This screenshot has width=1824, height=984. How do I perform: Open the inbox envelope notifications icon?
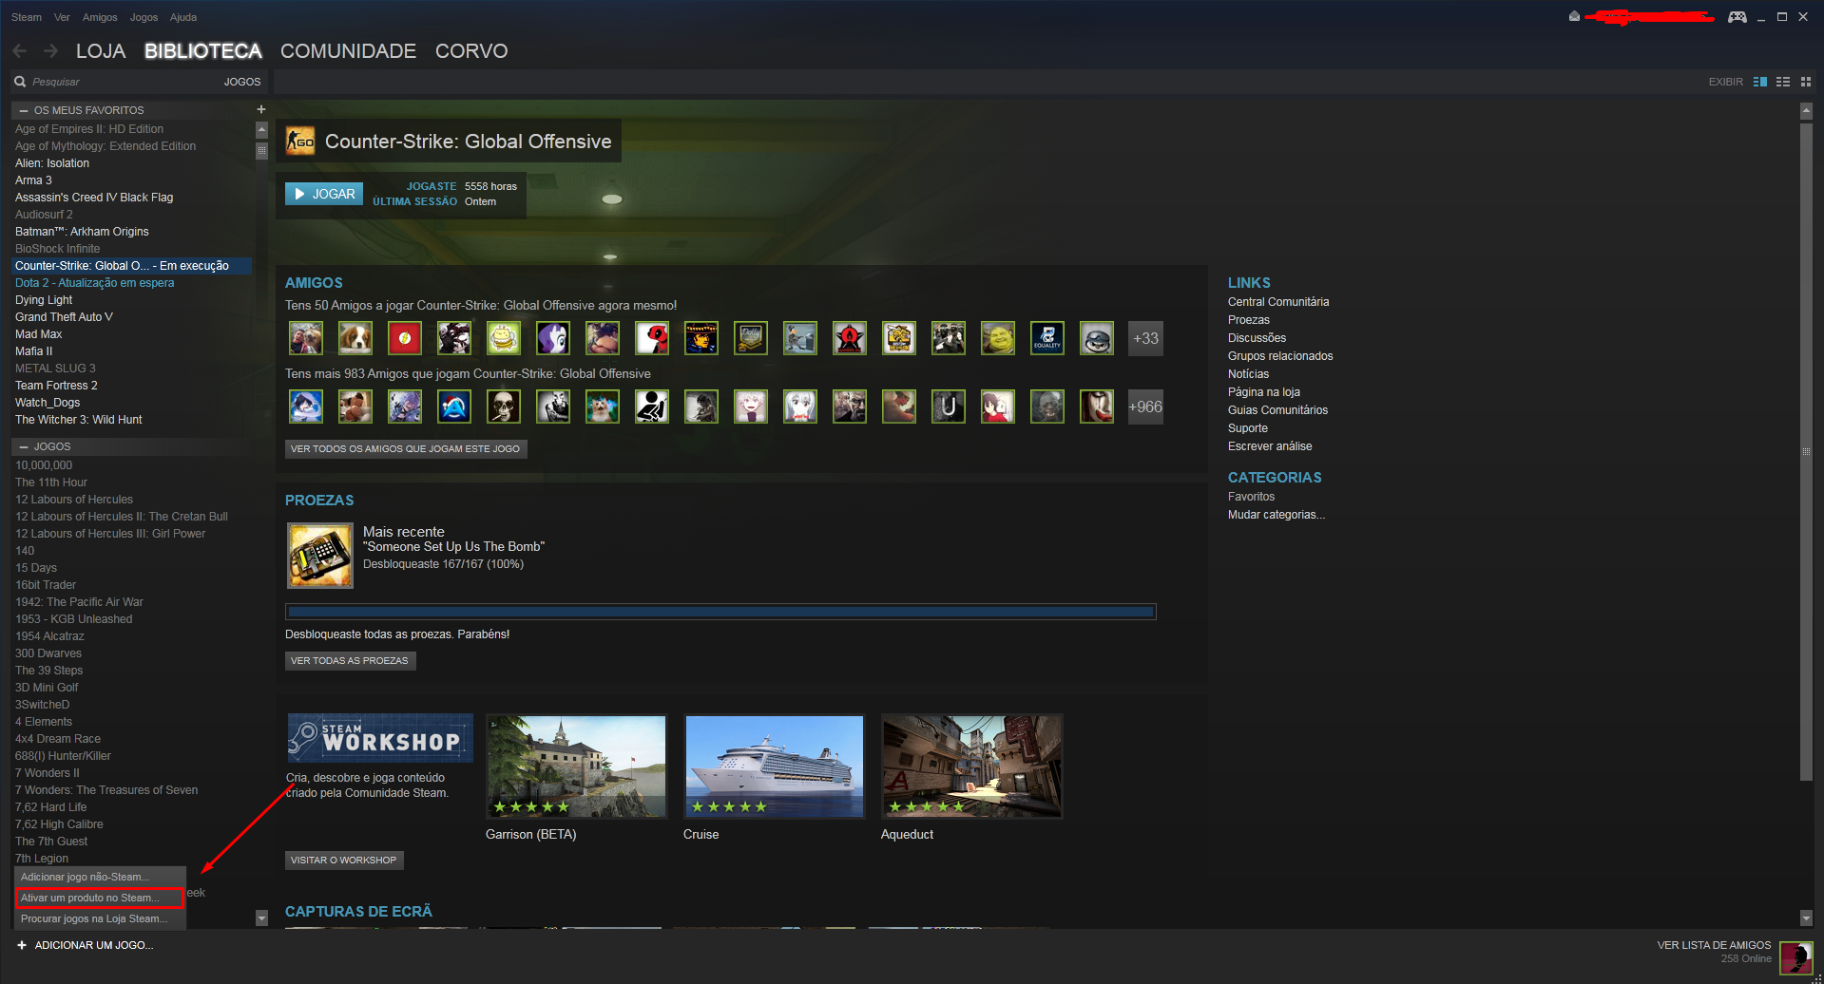[1574, 16]
